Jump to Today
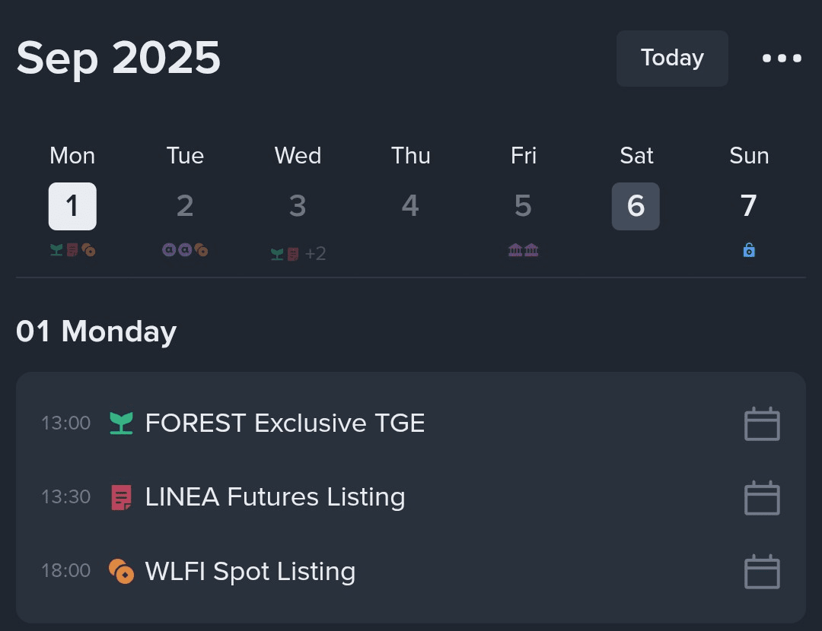Viewport: 822px width, 631px height. [x=672, y=59]
